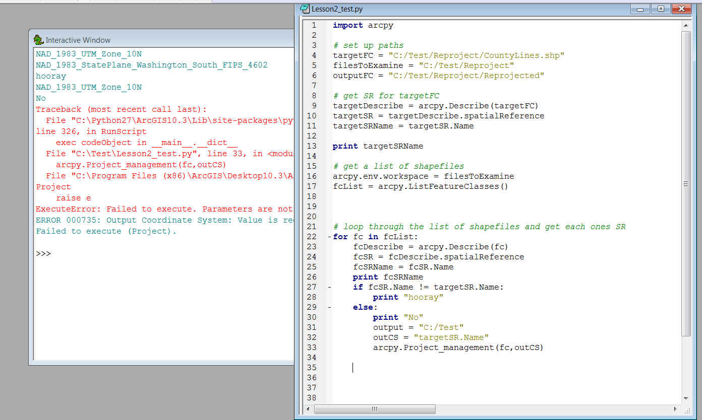Click the editor vertical scrollbar up arrow
702x420 pixels.
coord(686,25)
